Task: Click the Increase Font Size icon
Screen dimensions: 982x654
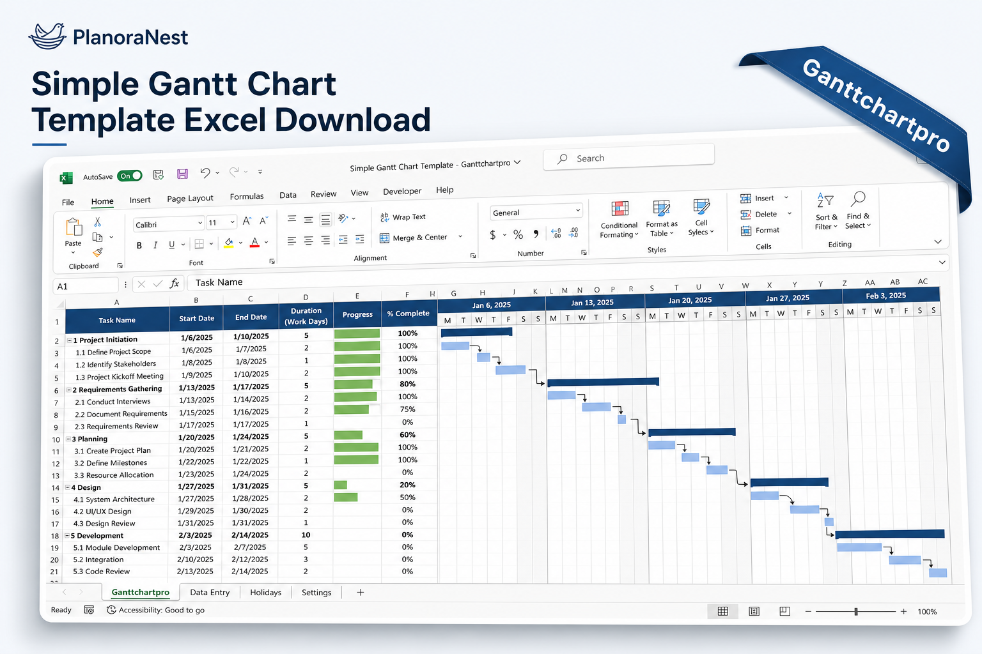Action: coord(247,221)
